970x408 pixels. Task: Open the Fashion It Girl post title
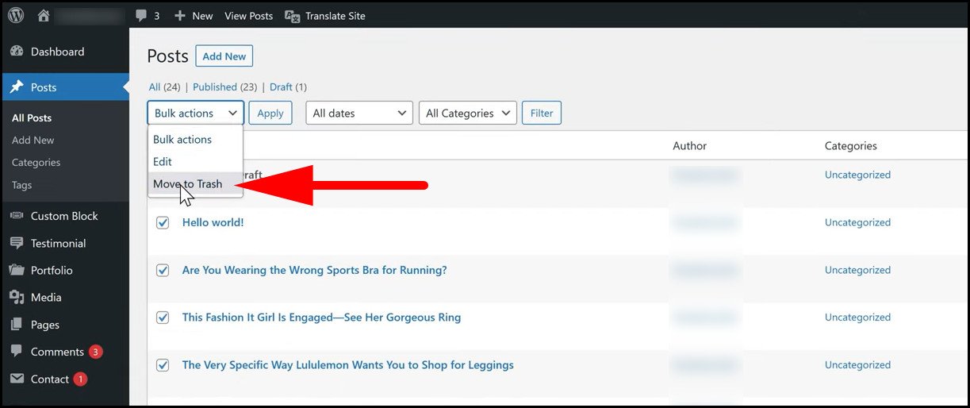pos(321,318)
